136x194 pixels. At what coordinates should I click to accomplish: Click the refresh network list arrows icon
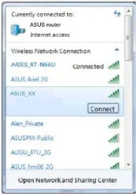[117, 13]
